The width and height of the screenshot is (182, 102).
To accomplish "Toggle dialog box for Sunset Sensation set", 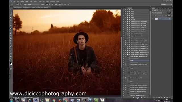I will coord(126,54).
